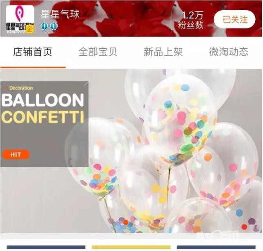Click the first blue diamond rating icon
Image resolution: width=263 pixels, height=251 pixels.
(x=45, y=26)
